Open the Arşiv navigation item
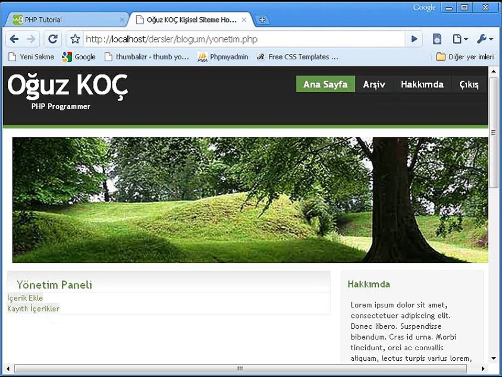Image resolution: width=502 pixels, height=377 pixels. 374,84
